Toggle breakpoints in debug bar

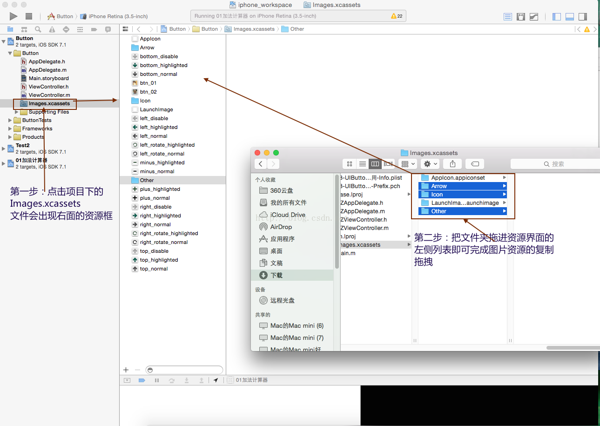142,380
